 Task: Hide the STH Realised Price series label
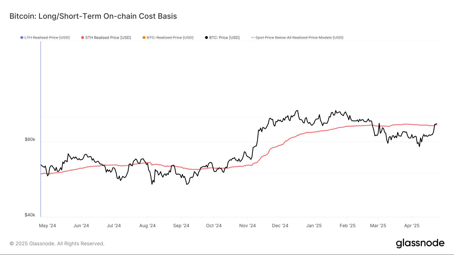tap(108, 38)
